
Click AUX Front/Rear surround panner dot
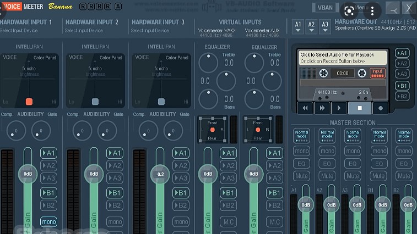pos(258,130)
